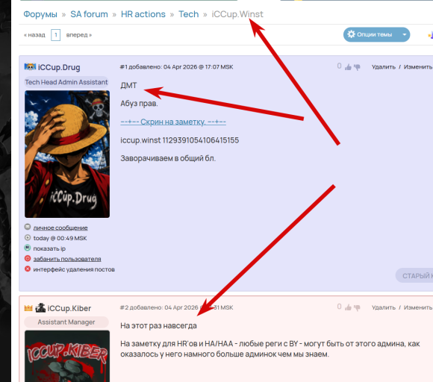The height and width of the screenshot is (382, 433).
Task: Click the red ban icon beside забанить пользователя
Action: (28, 258)
